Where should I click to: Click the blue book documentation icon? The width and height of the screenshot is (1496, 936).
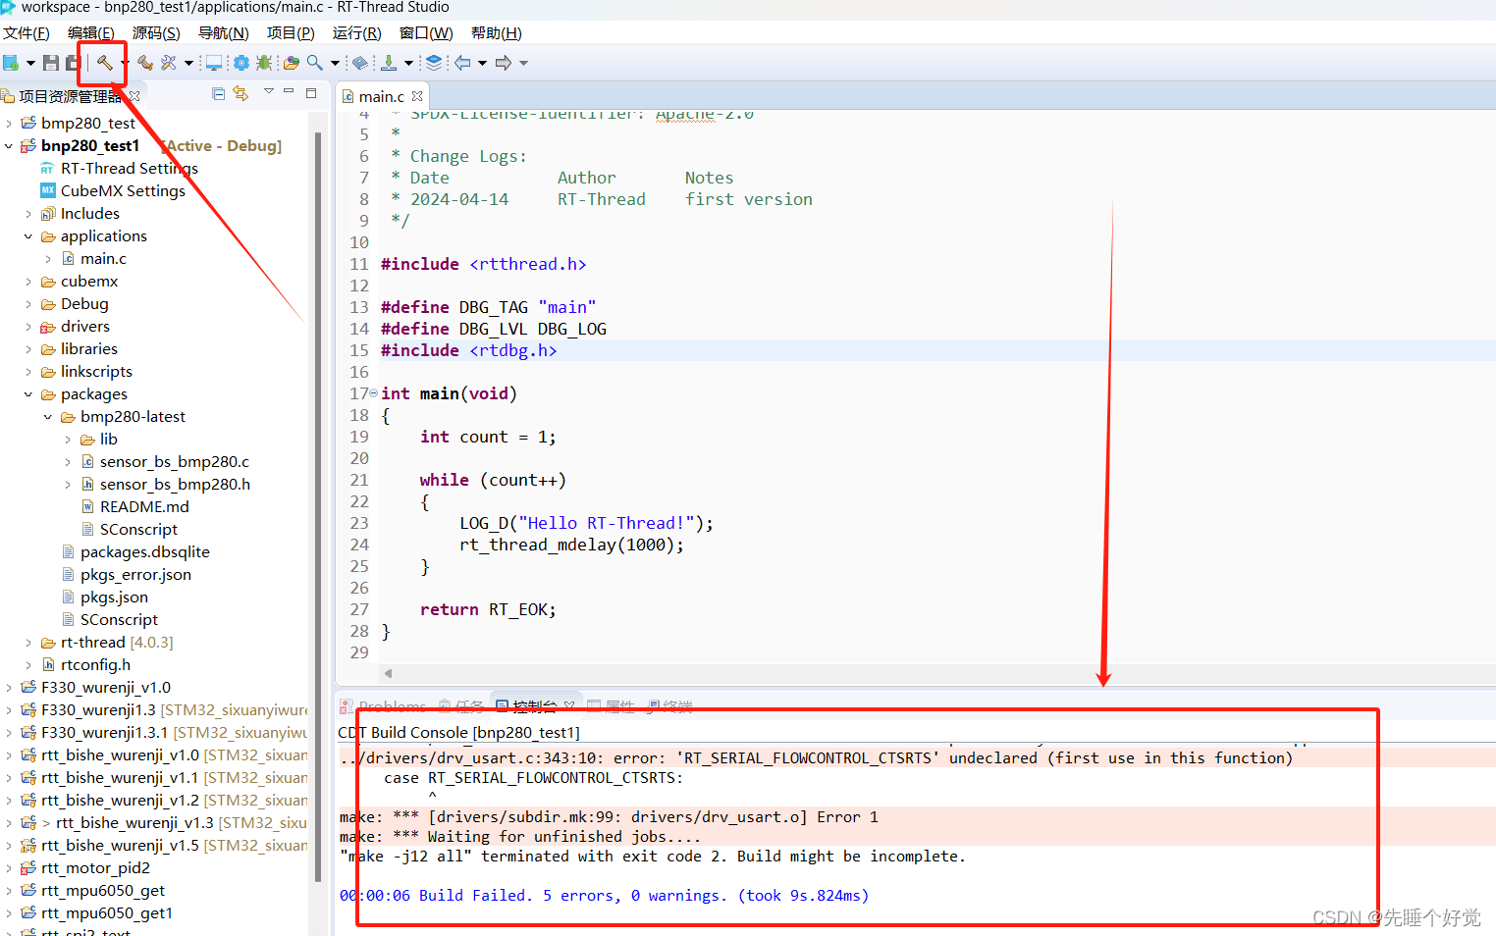pyautogui.click(x=360, y=63)
